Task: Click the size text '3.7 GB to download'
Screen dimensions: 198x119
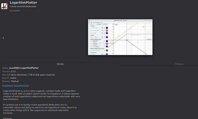Action: pos(17,75)
